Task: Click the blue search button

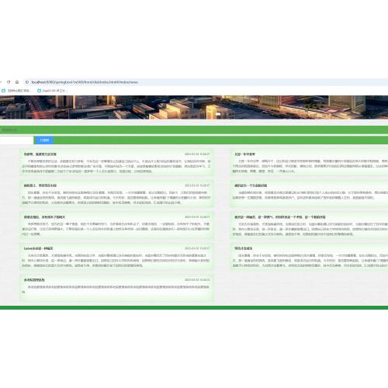Action: point(44,140)
